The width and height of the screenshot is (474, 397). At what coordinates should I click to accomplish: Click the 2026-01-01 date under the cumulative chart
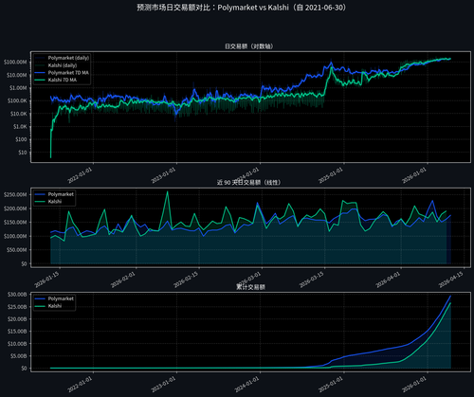[x=414, y=385]
